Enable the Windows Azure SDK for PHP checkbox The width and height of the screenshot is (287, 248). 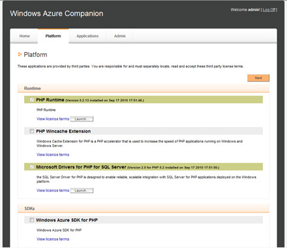32,220
